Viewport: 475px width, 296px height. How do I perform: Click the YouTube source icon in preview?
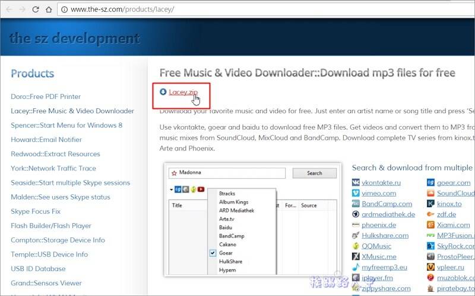[201, 189]
